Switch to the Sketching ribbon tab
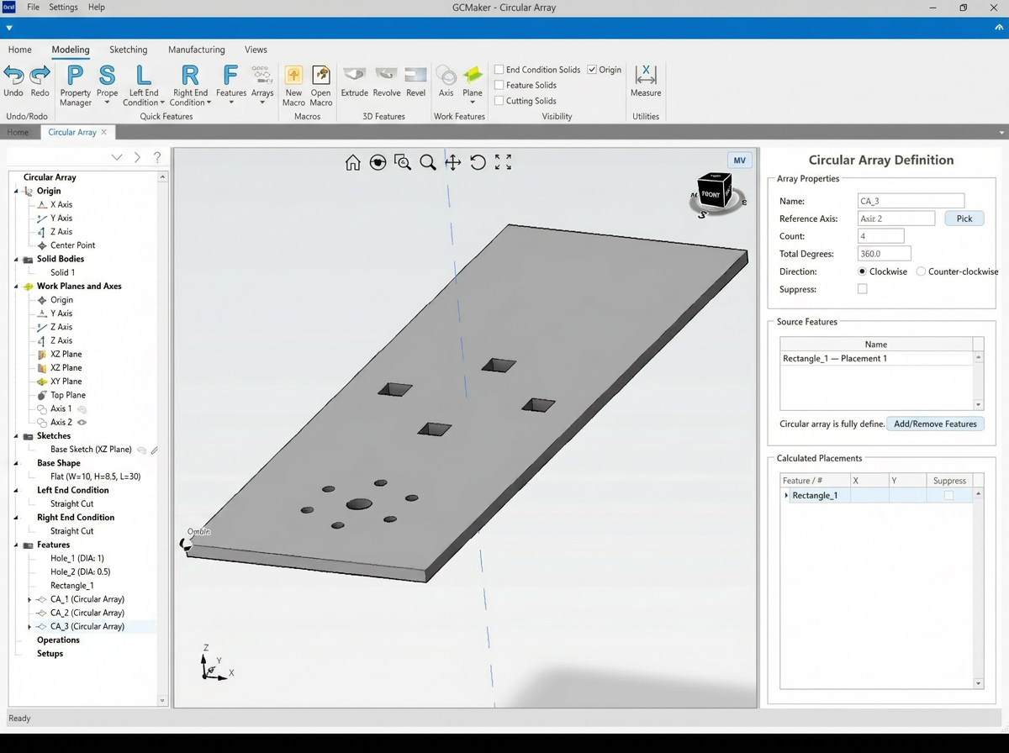The image size is (1009, 753). click(x=129, y=50)
